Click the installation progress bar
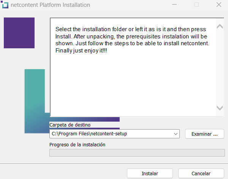The height and width of the screenshot is (179, 228). pos(137,153)
